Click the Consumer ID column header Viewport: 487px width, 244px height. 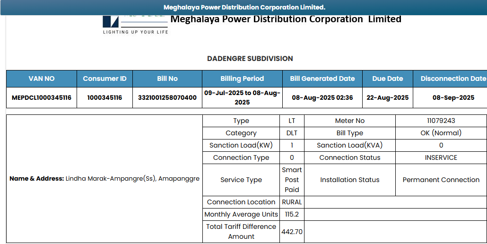104,79
